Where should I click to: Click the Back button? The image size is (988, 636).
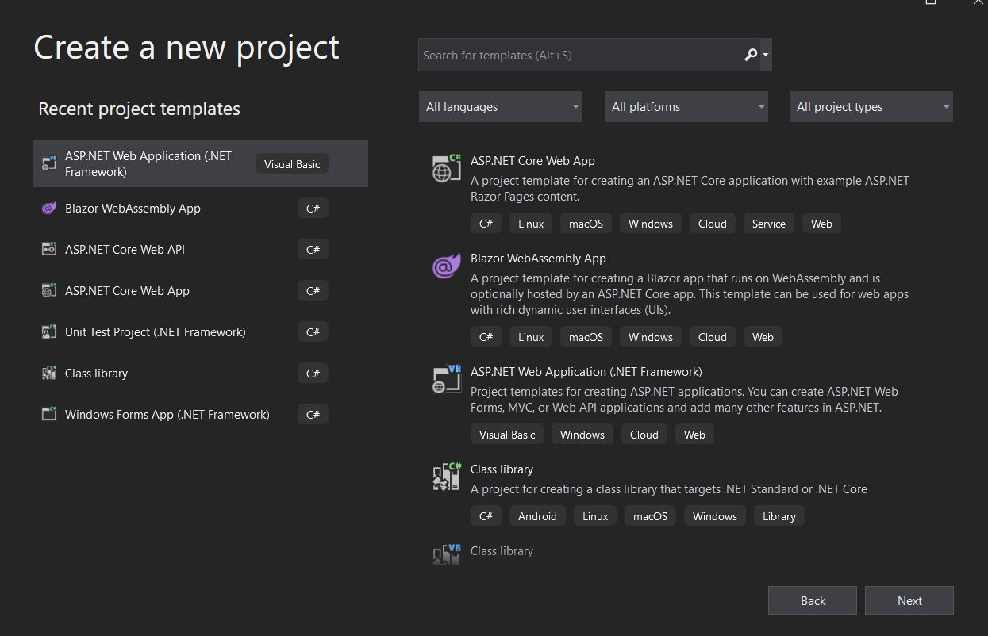pos(813,600)
